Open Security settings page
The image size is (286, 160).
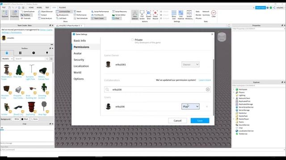point(79,60)
